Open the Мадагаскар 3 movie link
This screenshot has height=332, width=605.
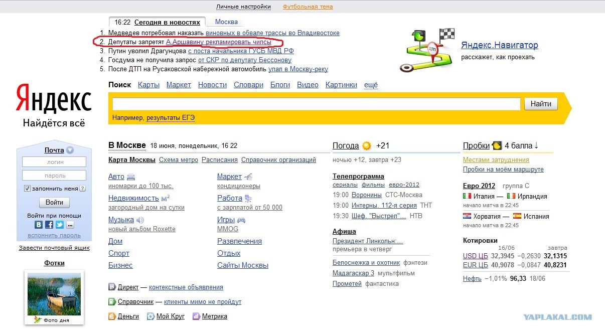click(353, 273)
